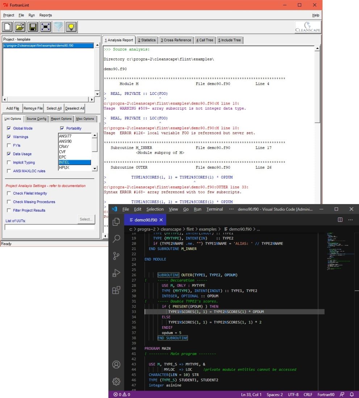This screenshot has width=359, height=398.
Task: Click analysis report scroll up arrow
Action: click(317, 48)
